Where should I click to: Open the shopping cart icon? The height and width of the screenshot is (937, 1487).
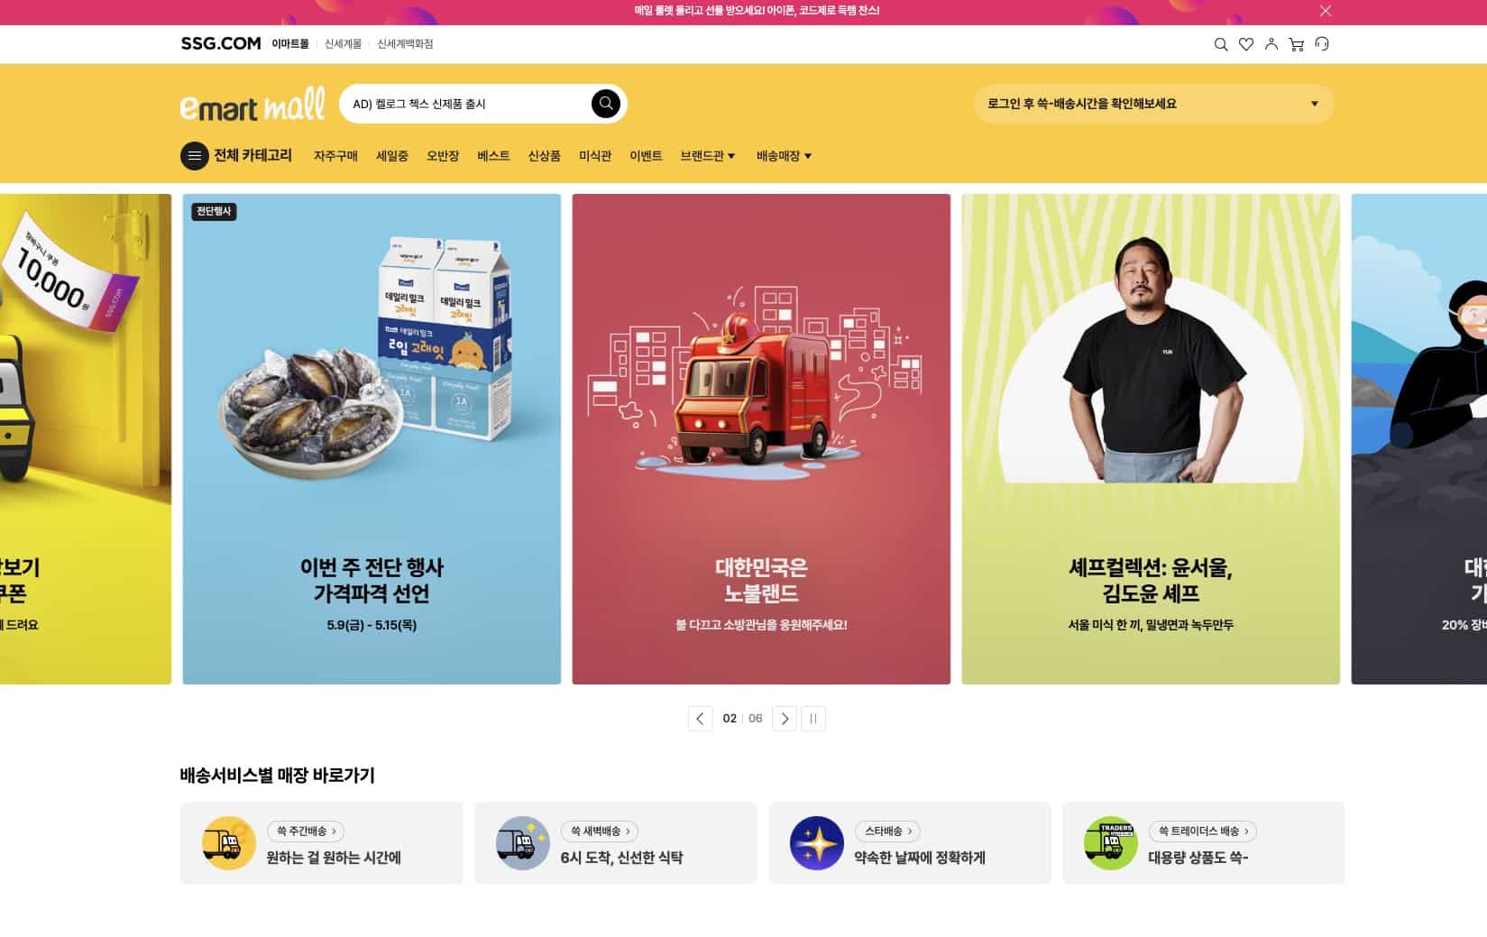point(1297,44)
